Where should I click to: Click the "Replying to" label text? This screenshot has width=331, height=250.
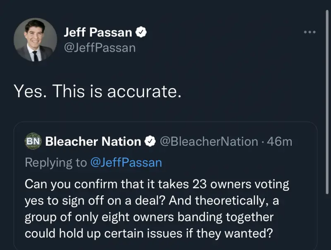56,162
